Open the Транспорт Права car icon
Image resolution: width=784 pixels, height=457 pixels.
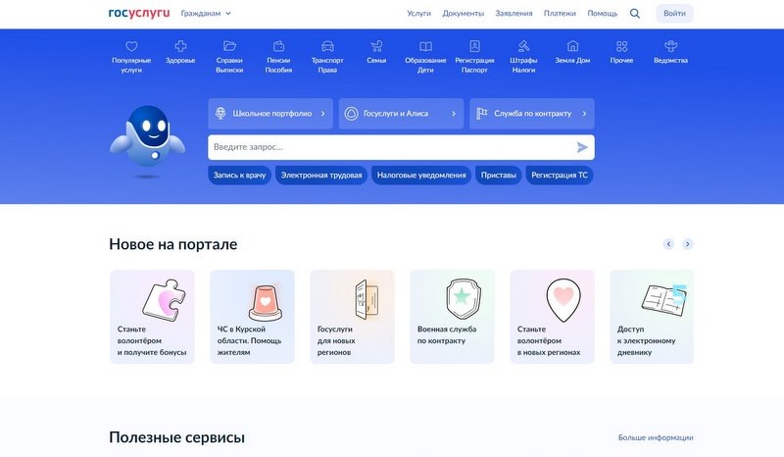[x=327, y=46]
